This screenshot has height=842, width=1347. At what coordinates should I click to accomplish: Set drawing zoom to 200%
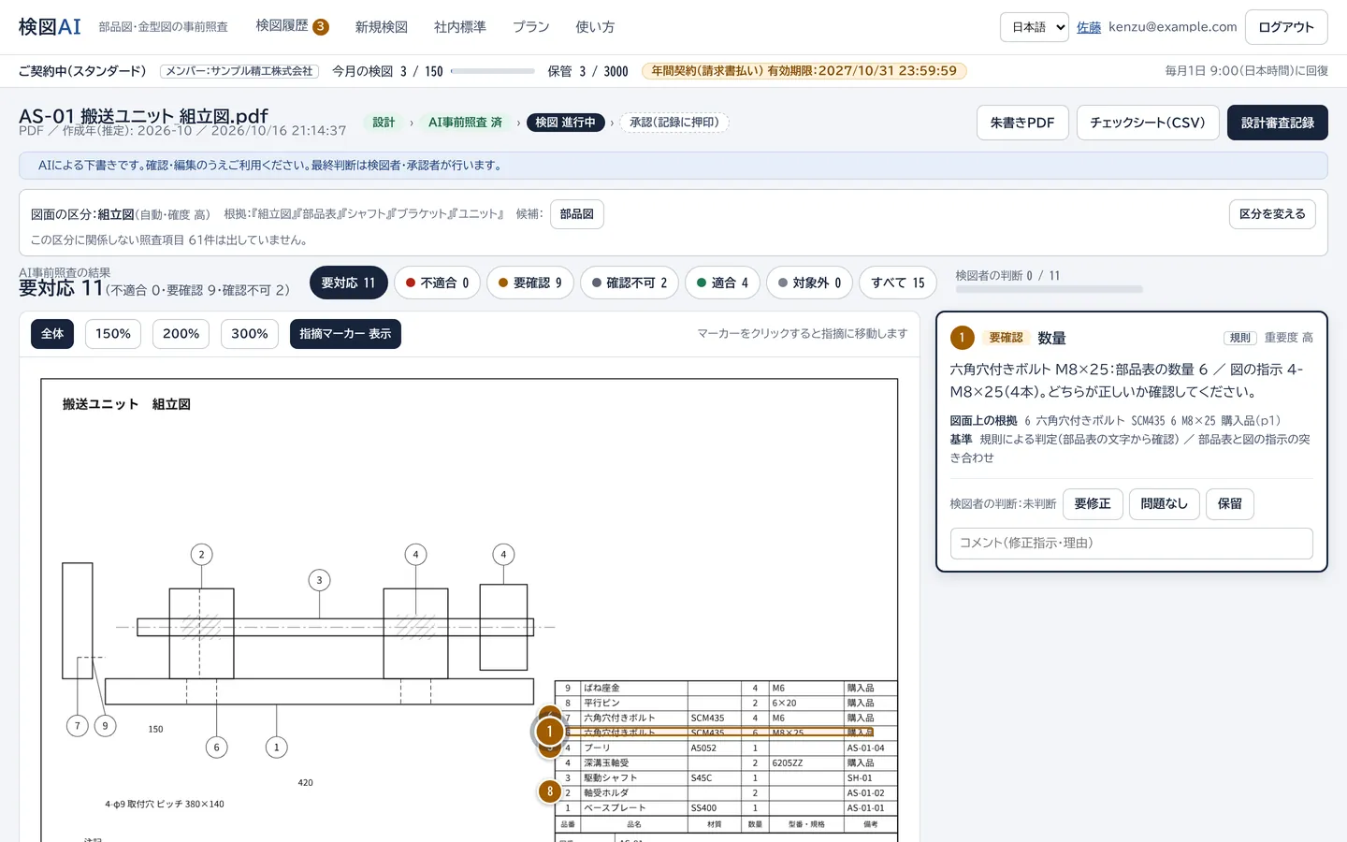click(181, 334)
